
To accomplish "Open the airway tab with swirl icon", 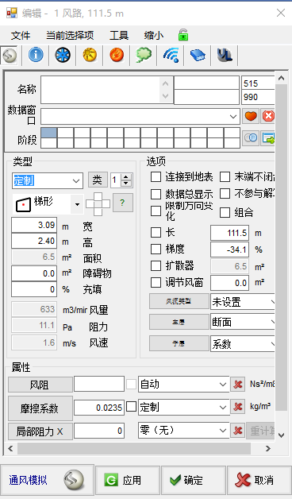I will coord(10,56).
